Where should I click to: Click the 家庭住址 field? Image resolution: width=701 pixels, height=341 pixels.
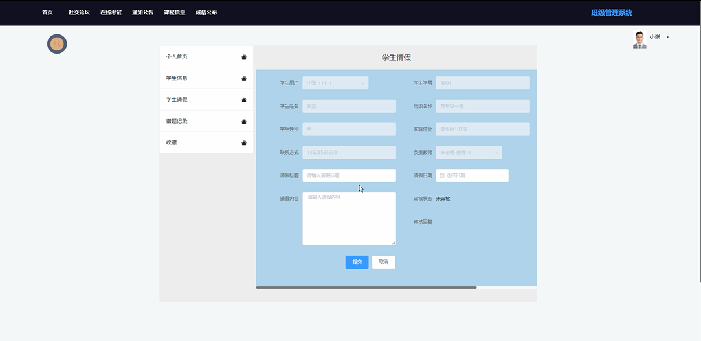click(x=483, y=129)
